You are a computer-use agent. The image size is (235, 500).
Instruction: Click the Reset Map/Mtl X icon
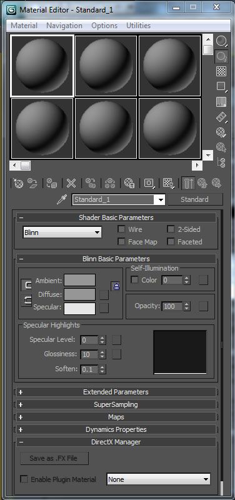tap(71, 183)
